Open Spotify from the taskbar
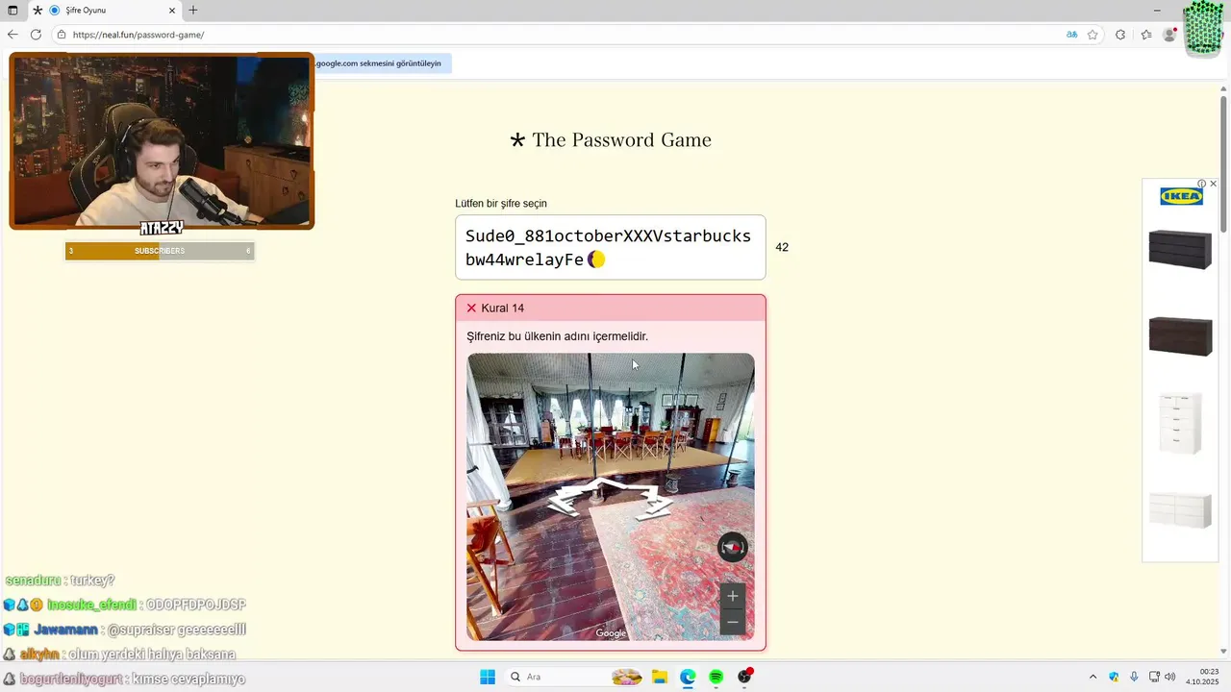 tap(716, 677)
